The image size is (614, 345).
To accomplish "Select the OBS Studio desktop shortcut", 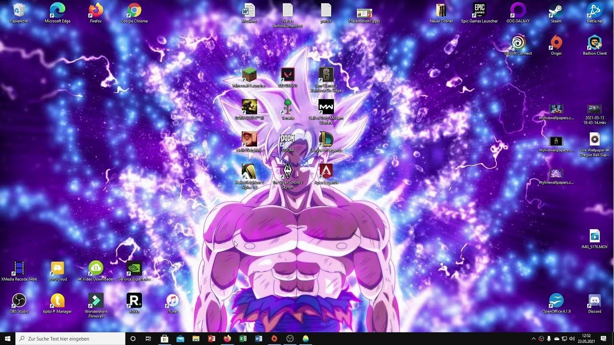I will (x=19, y=303).
